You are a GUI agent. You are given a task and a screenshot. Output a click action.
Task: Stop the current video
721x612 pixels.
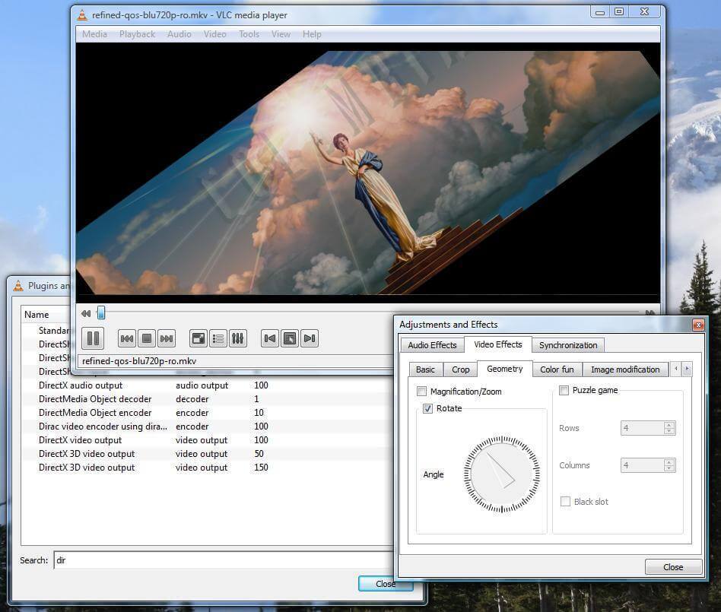point(146,338)
